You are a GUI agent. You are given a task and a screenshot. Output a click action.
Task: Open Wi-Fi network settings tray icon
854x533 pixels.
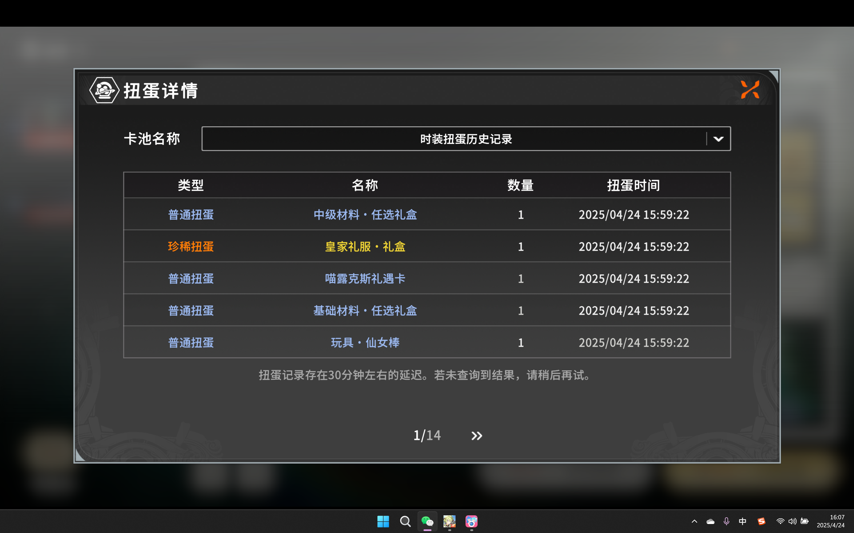780,521
